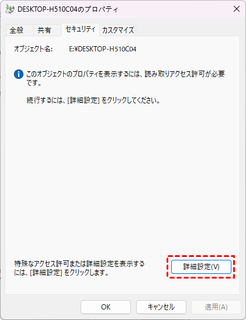
Task: Go to the カスタマイズ tab
Action: (118, 30)
